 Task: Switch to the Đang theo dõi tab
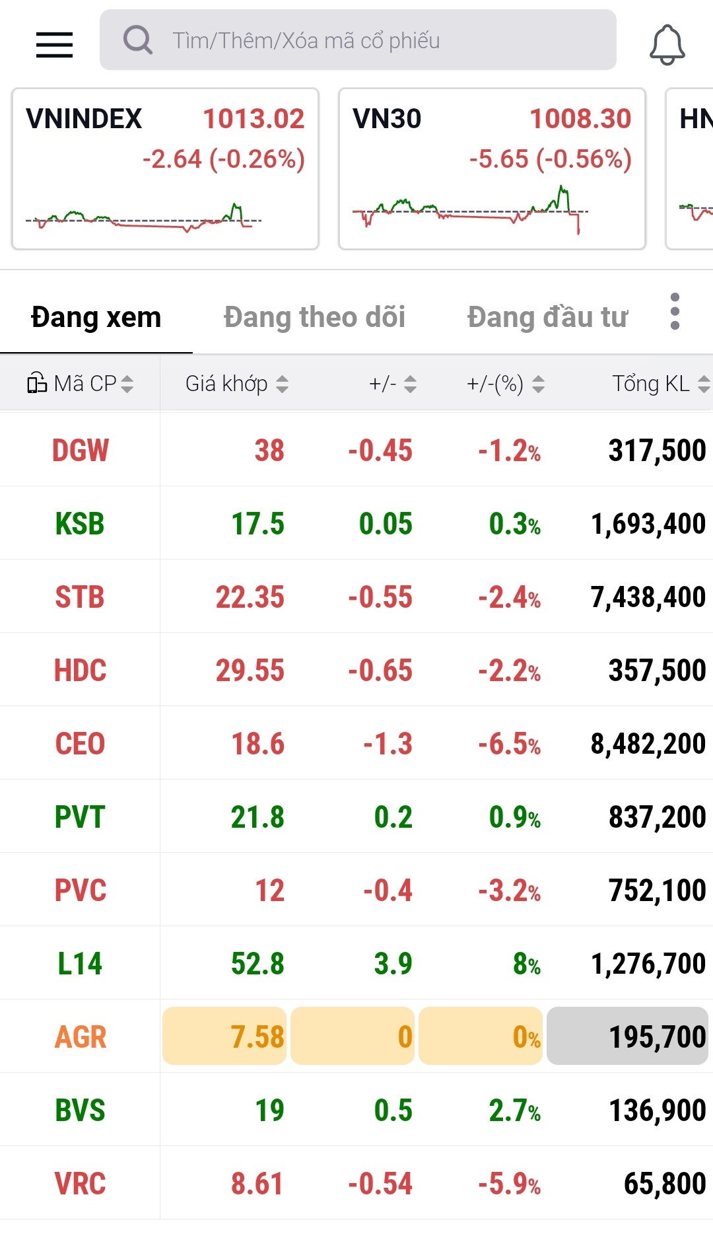[x=314, y=317]
